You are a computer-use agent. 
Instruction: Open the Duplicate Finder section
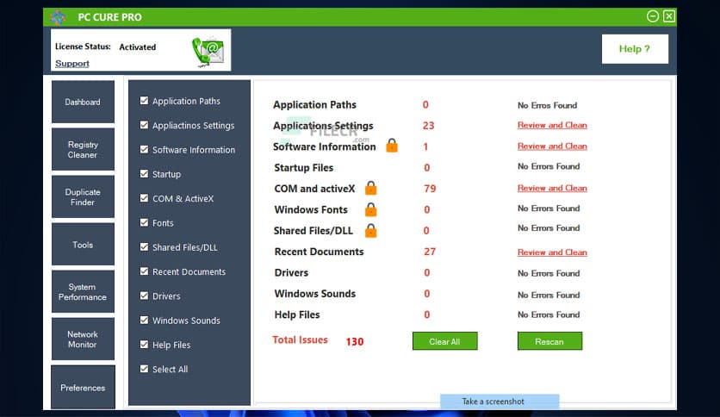click(x=83, y=197)
